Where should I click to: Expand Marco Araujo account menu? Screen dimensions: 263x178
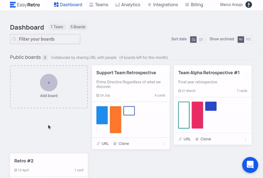pos(231,5)
